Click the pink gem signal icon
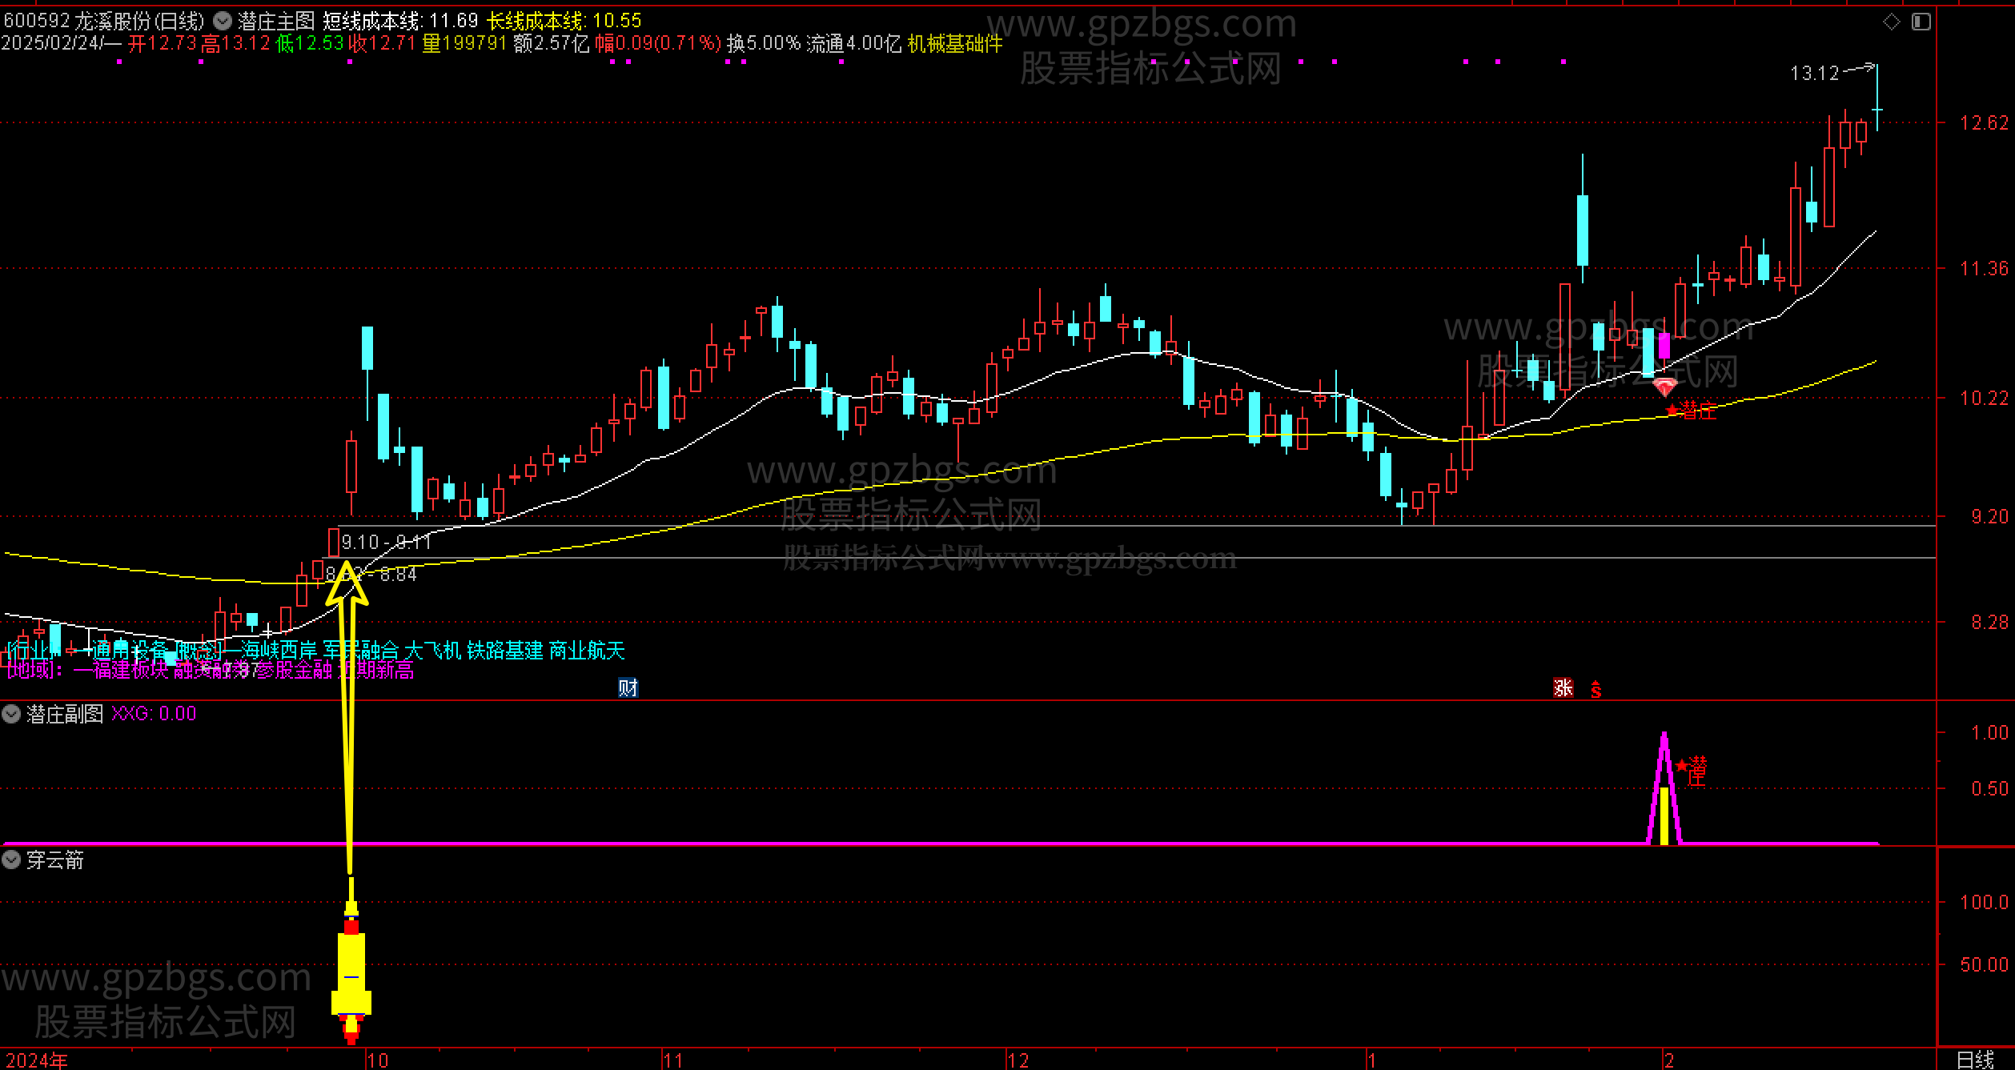This screenshot has width=2015, height=1070. pyautogui.click(x=1664, y=387)
